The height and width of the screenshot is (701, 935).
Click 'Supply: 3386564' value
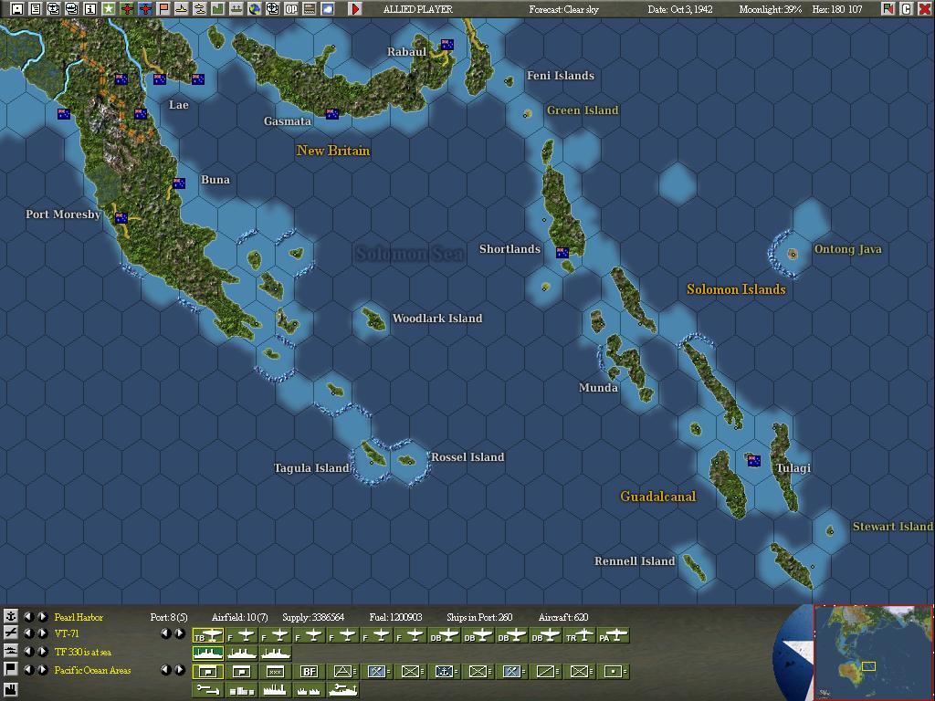pos(314,617)
